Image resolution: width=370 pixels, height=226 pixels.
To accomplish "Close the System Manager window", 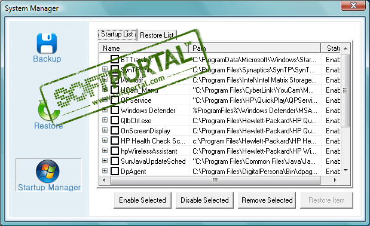I will point(353,5).
